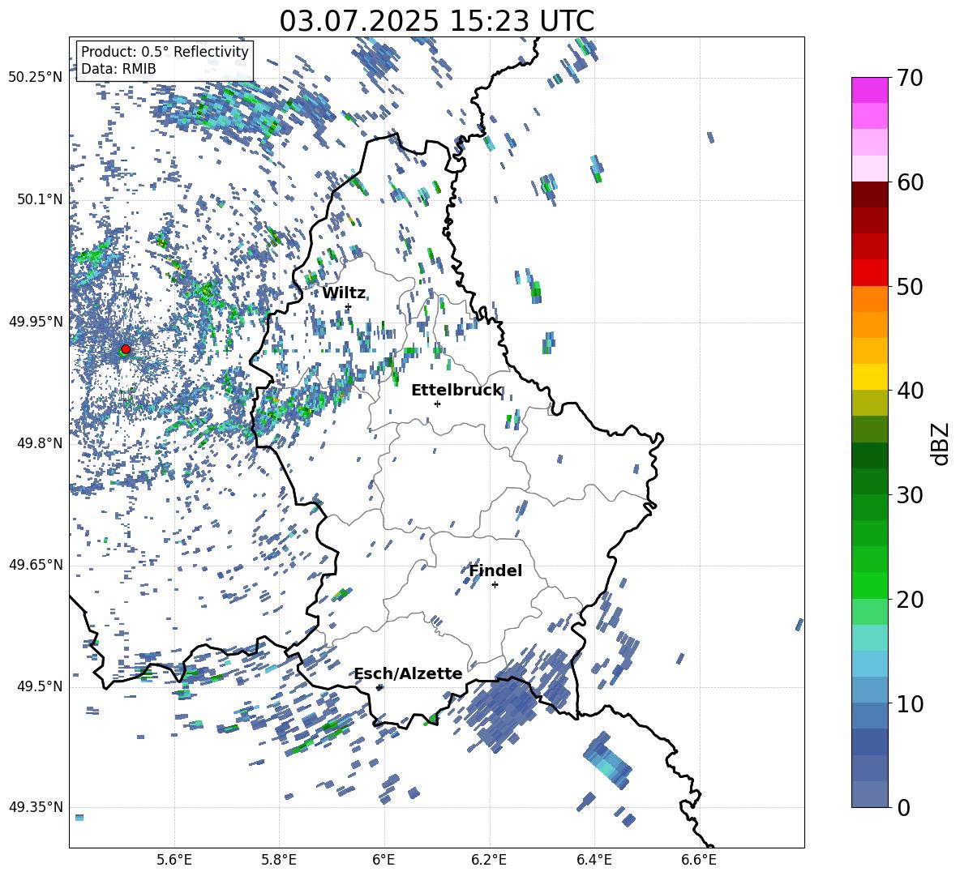Image resolution: width=960 pixels, height=876 pixels.
Task: Click the 6.2°E longitude label
Action: coord(489,860)
